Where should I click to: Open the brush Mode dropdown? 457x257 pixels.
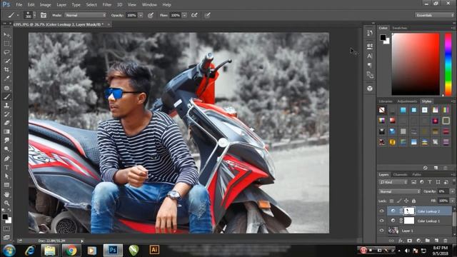tap(86, 15)
